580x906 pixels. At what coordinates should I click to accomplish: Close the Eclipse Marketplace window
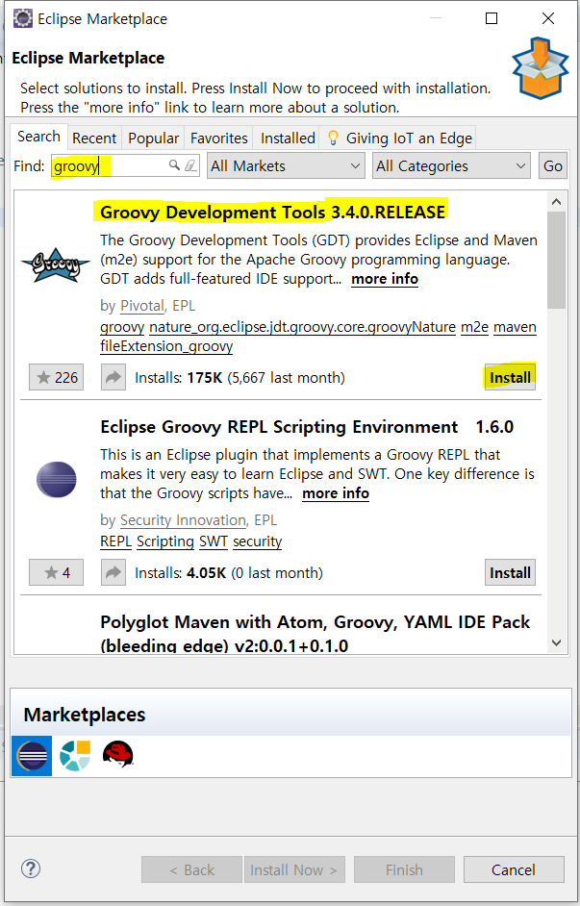point(548,18)
